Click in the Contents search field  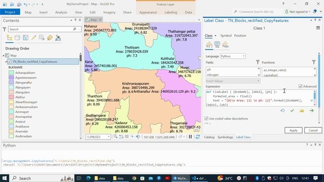[40, 29]
